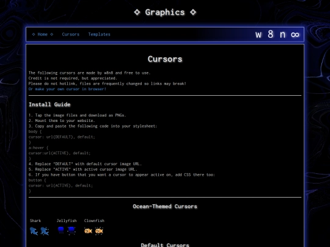This screenshot has width=330, height=247.
Task: Download the Clownfish active cursor image
Action: [x=99, y=231]
